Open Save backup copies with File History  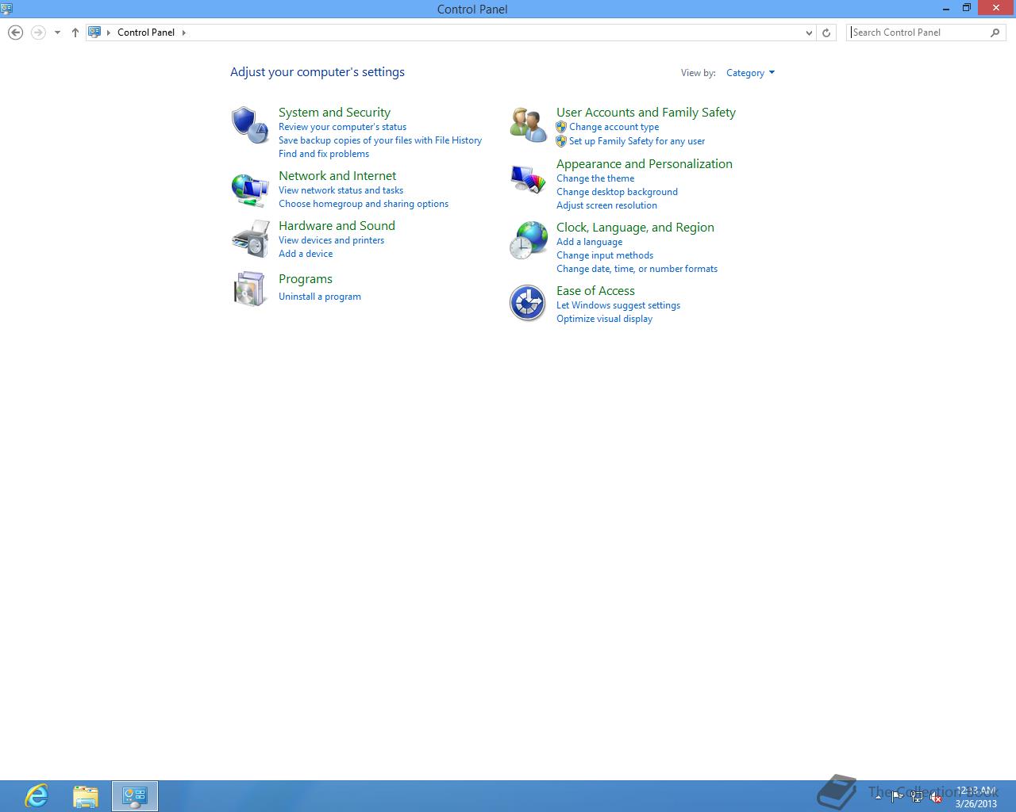point(380,140)
